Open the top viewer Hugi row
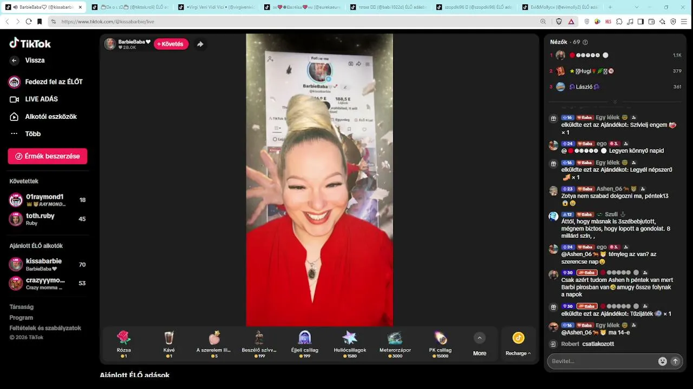This screenshot has width=693, height=389. click(x=616, y=71)
